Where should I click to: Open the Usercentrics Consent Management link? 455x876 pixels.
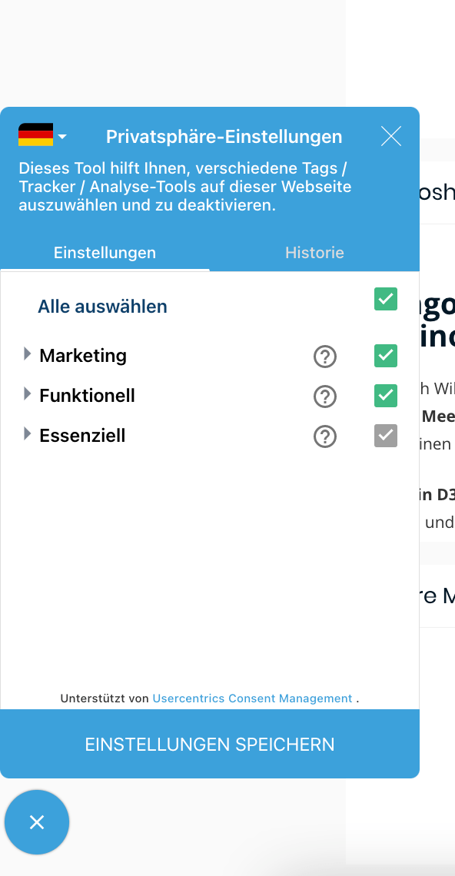pyautogui.click(x=251, y=698)
